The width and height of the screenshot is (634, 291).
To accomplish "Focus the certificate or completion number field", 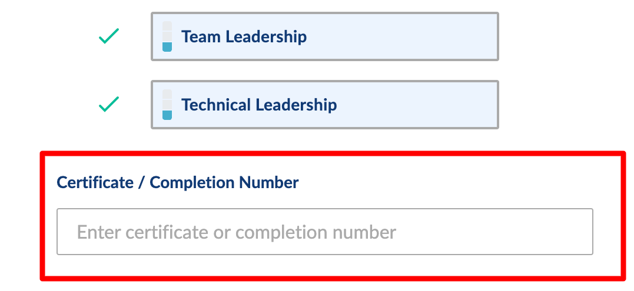I will coord(324,232).
